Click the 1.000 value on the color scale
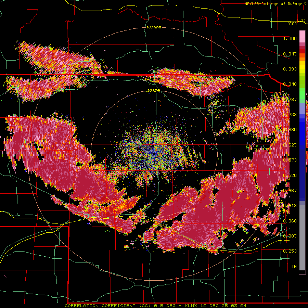 290,38
